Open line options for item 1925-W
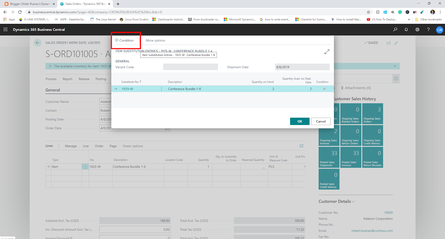This screenshot has width=445, height=239. tap(85, 167)
